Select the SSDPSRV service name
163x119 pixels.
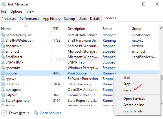12,84
